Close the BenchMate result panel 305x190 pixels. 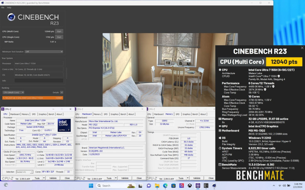point(302,48)
